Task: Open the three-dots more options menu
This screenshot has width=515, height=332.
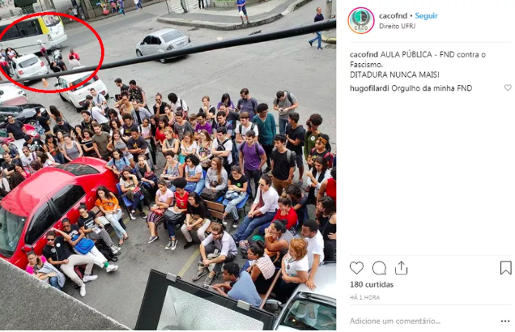Action: (505, 321)
